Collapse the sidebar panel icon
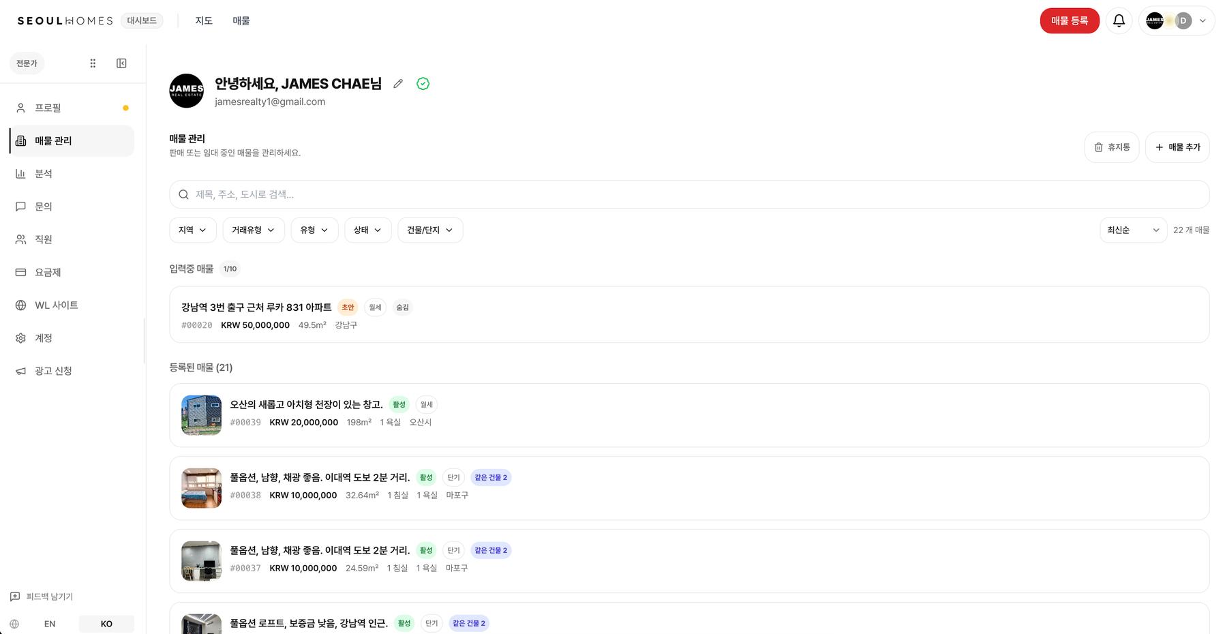This screenshot has width=1227, height=634. click(121, 63)
